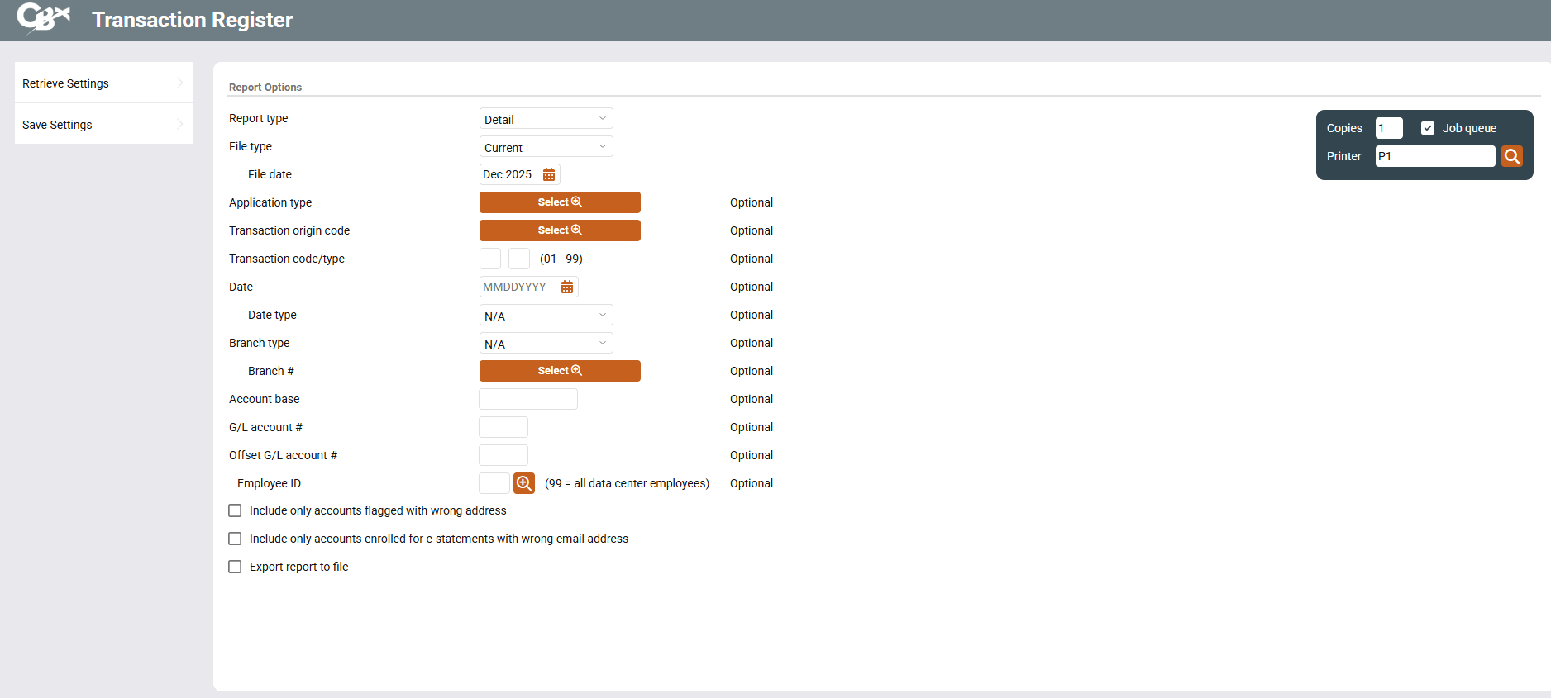Open Retrieve Settings menu item
Image resolution: width=1551 pixels, height=698 pixels.
(x=66, y=83)
